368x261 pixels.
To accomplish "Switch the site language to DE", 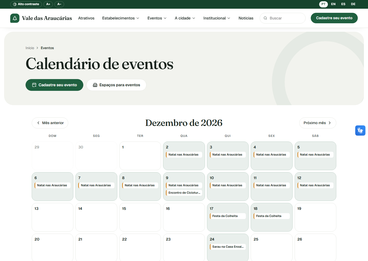I will pos(353,4).
